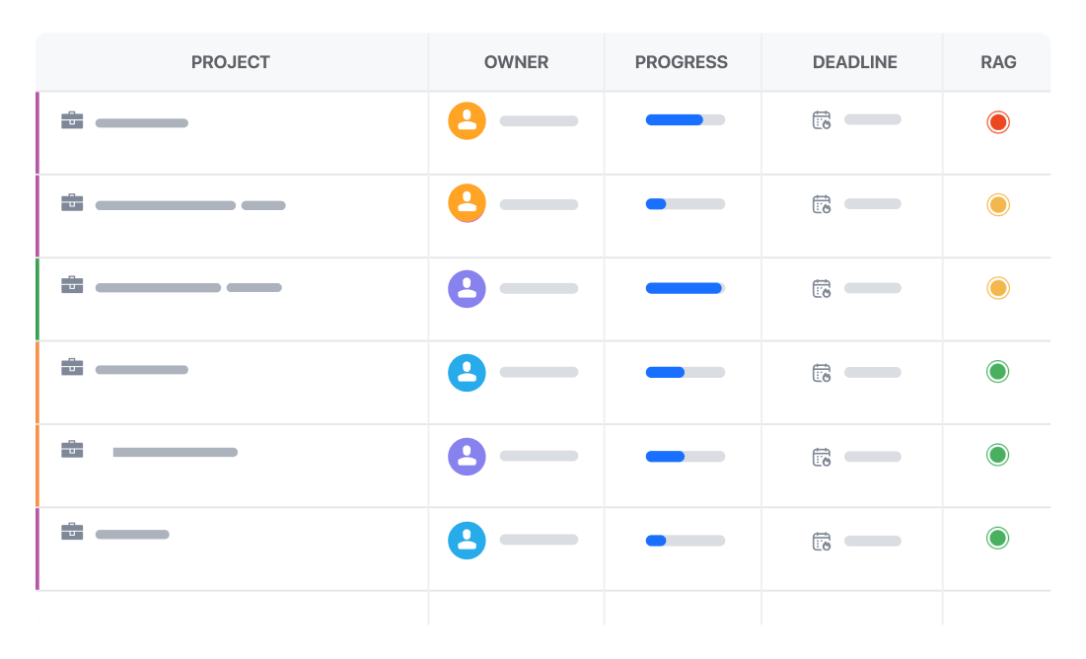Screen dimensions: 1086x659
Task: Open the fifth row project name placeholder
Action: [x=176, y=453]
